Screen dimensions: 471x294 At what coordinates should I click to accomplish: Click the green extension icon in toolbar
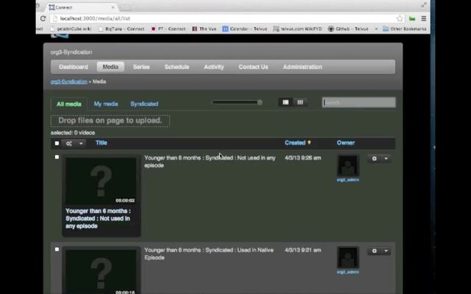[x=412, y=18]
